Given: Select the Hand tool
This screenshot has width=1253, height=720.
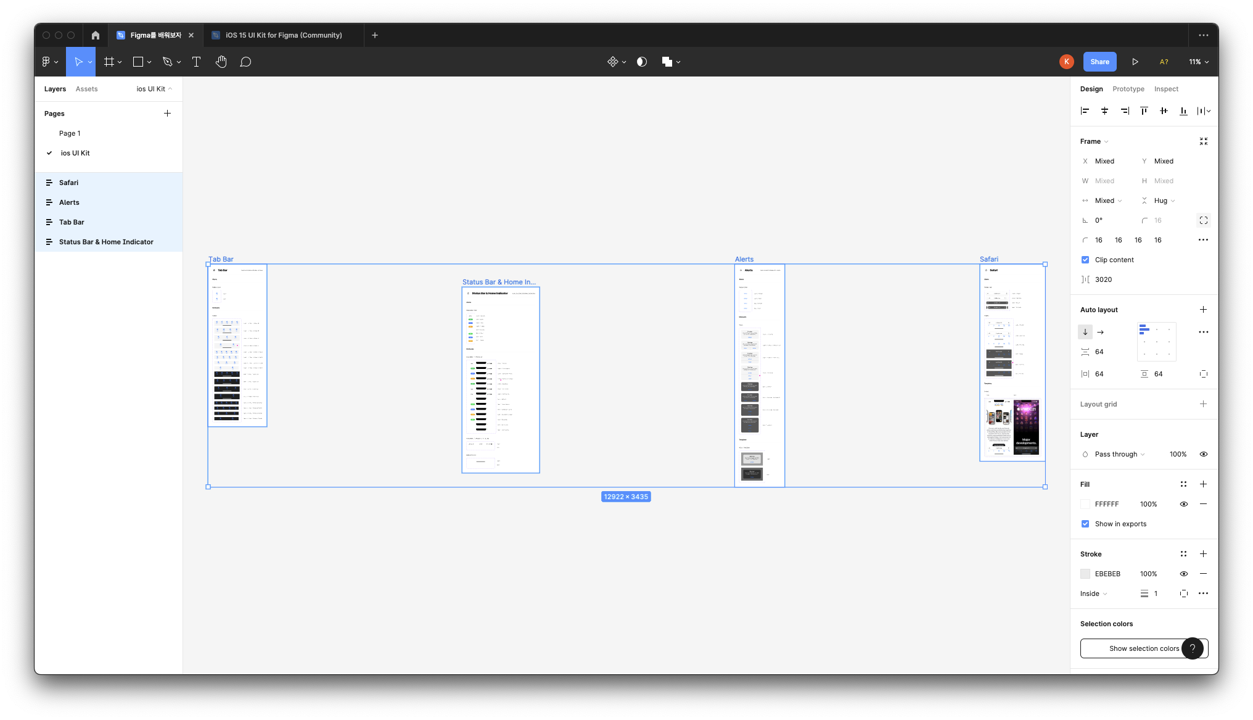Looking at the screenshot, I should [221, 62].
